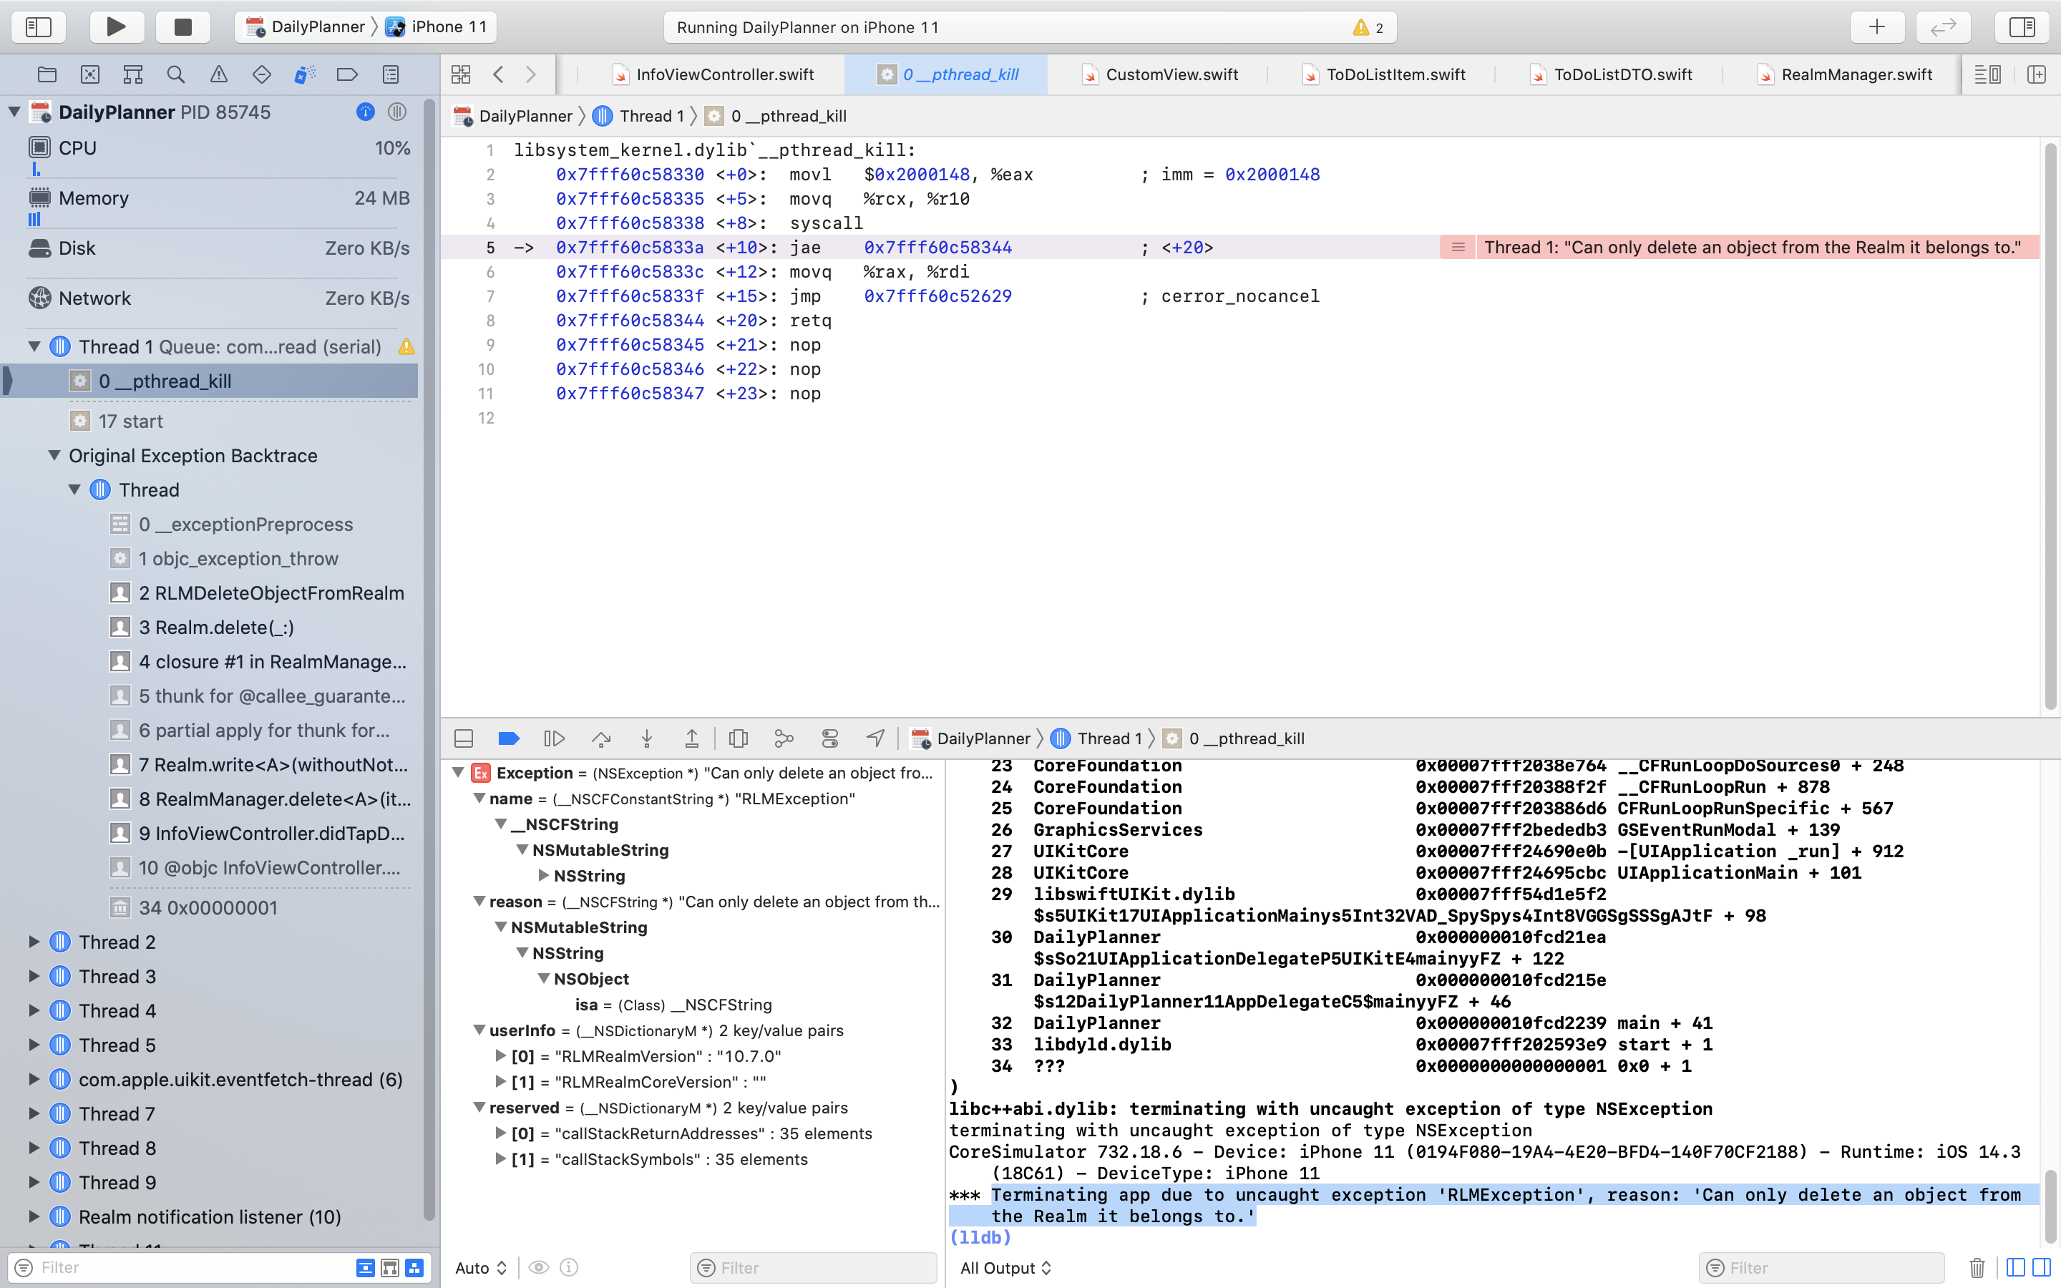Collapse the Original Exception Backtrace group
Viewport: 2061px width, 1288px height.
pos(54,456)
